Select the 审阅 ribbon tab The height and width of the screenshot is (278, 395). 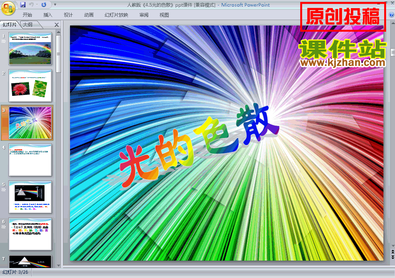tap(144, 15)
